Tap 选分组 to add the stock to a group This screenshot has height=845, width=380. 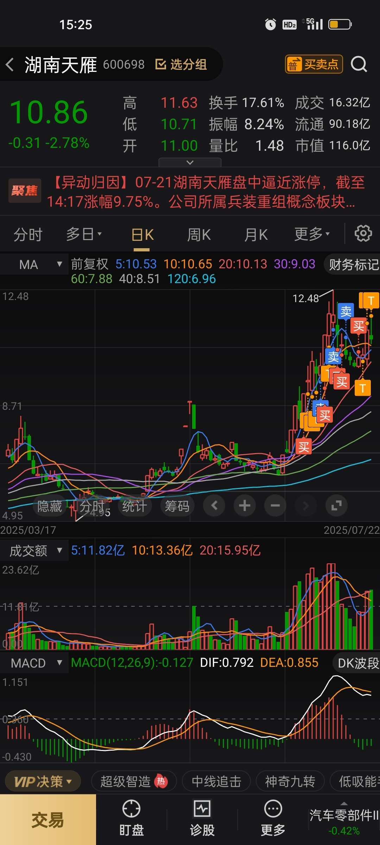coord(181,64)
